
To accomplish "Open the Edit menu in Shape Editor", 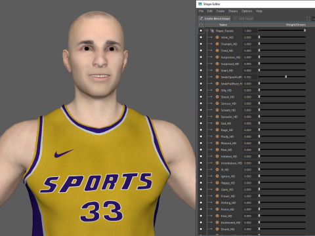I will [x=210, y=11].
